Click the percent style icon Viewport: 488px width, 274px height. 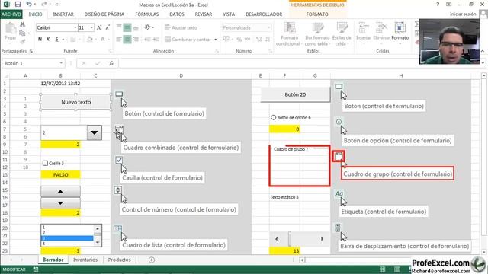pyautogui.click(x=239, y=39)
